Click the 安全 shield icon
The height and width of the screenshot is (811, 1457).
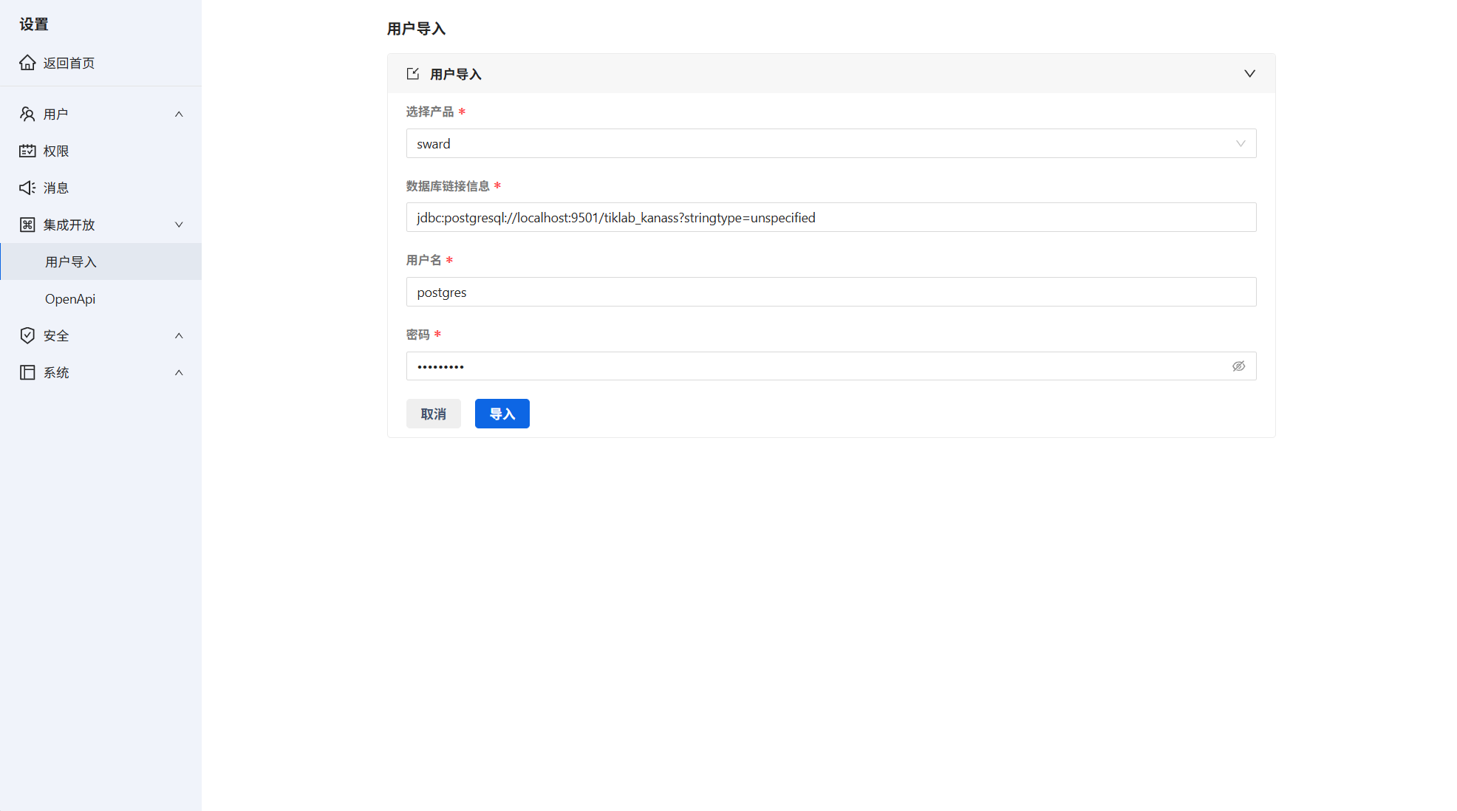coord(27,335)
